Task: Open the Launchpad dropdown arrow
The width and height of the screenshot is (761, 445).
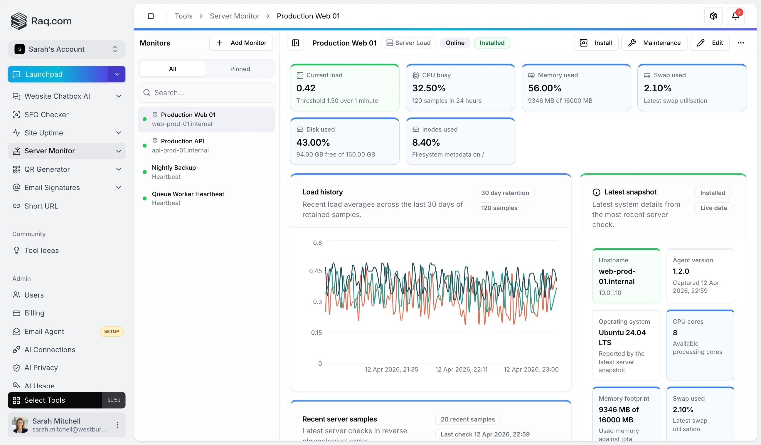Action: pyautogui.click(x=117, y=74)
